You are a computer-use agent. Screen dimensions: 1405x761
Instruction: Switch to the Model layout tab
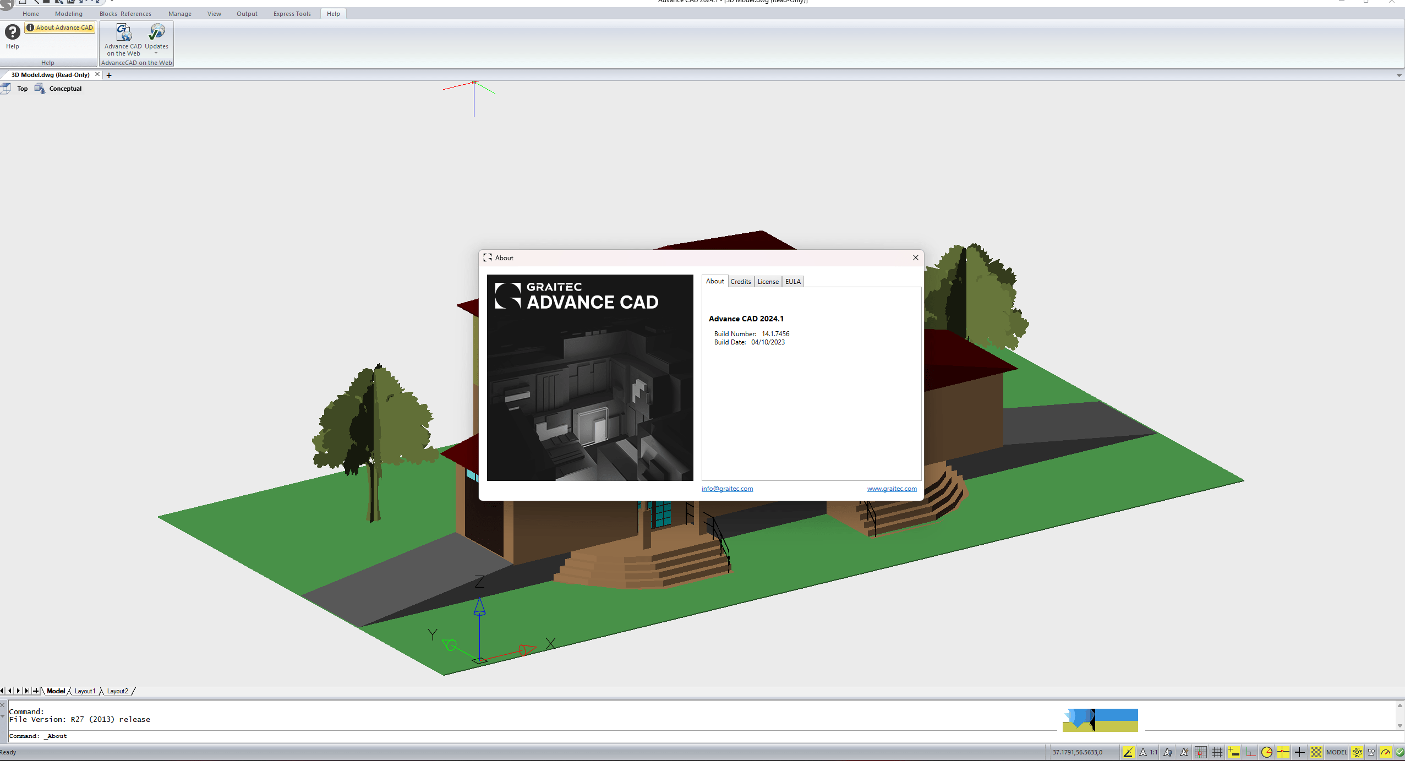tap(56, 691)
